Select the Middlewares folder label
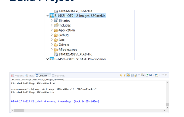Screen dimensions: 184x117 68,50
